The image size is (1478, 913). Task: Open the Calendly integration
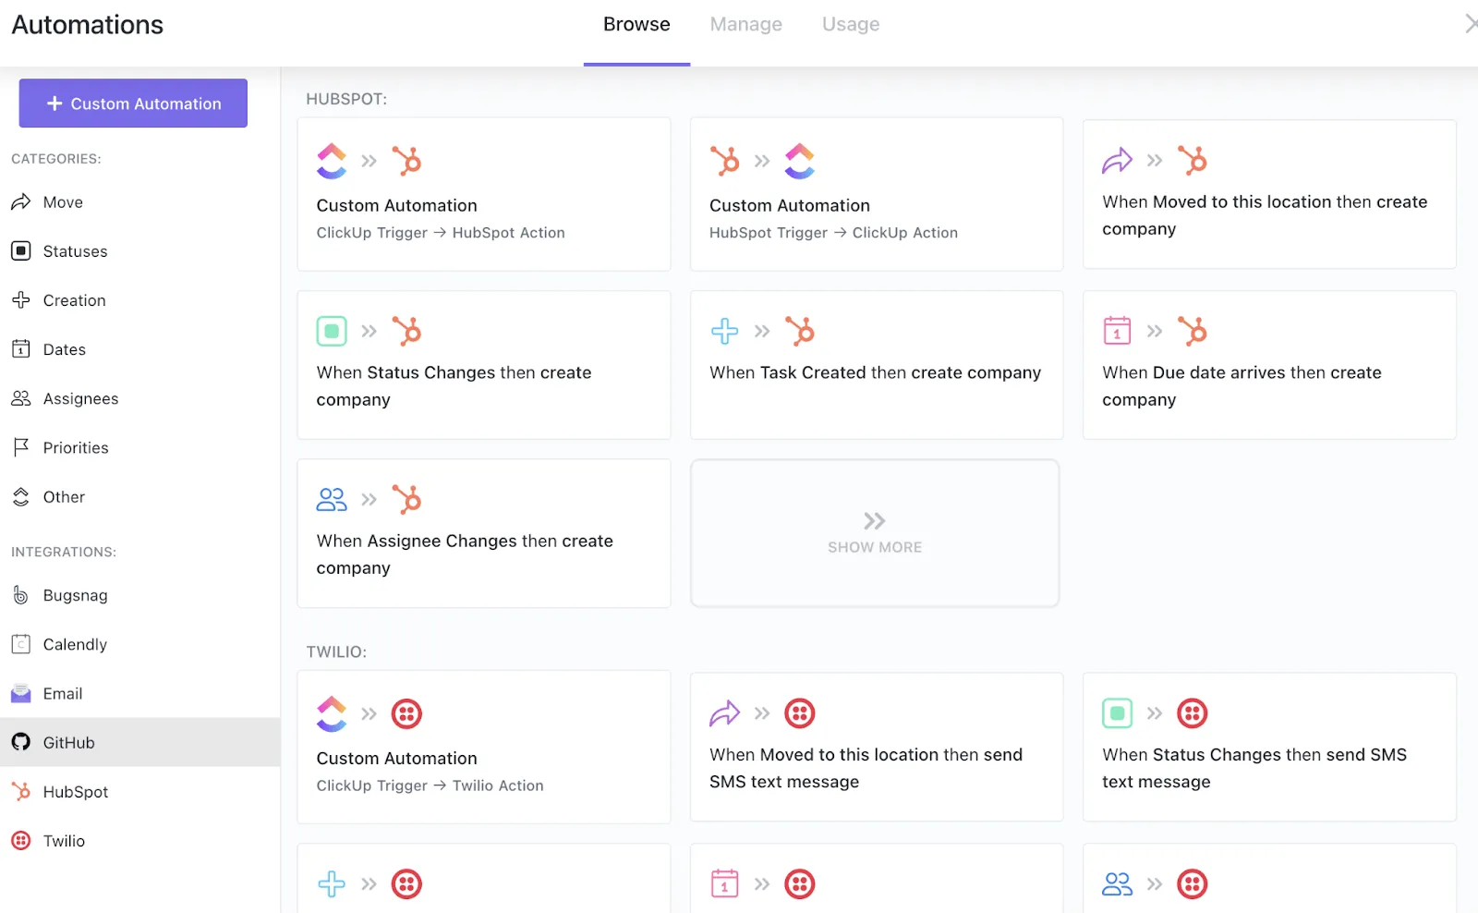click(x=139, y=644)
